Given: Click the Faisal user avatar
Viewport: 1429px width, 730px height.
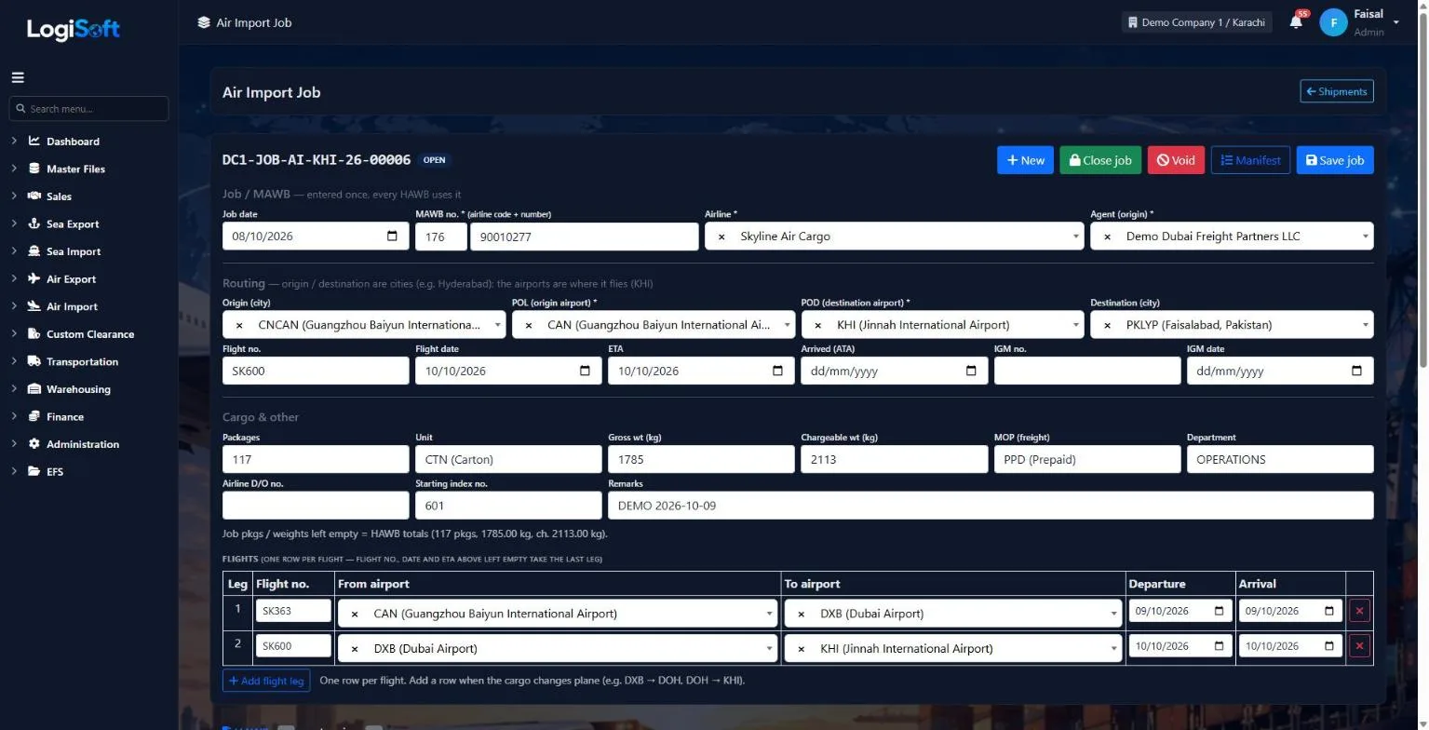Looking at the screenshot, I should pos(1333,22).
